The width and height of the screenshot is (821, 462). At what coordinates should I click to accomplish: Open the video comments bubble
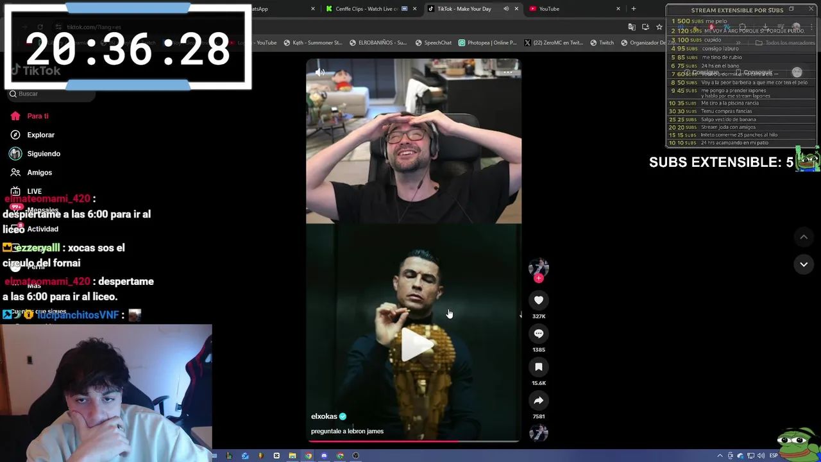click(x=539, y=334)
